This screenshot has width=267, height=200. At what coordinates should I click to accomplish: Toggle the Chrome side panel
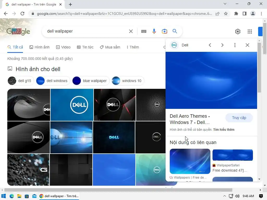click(245, 14)
